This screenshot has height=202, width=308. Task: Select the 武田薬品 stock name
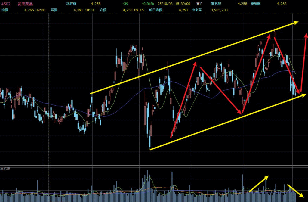(25, 4)
